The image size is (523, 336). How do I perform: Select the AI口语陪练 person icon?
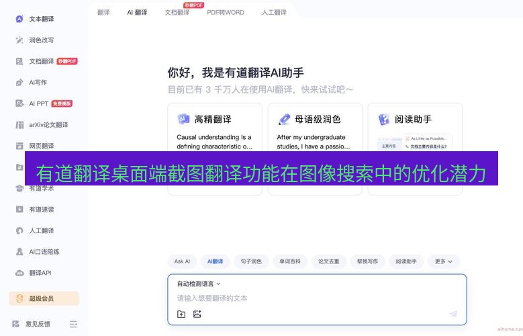[x=19, y=252]
